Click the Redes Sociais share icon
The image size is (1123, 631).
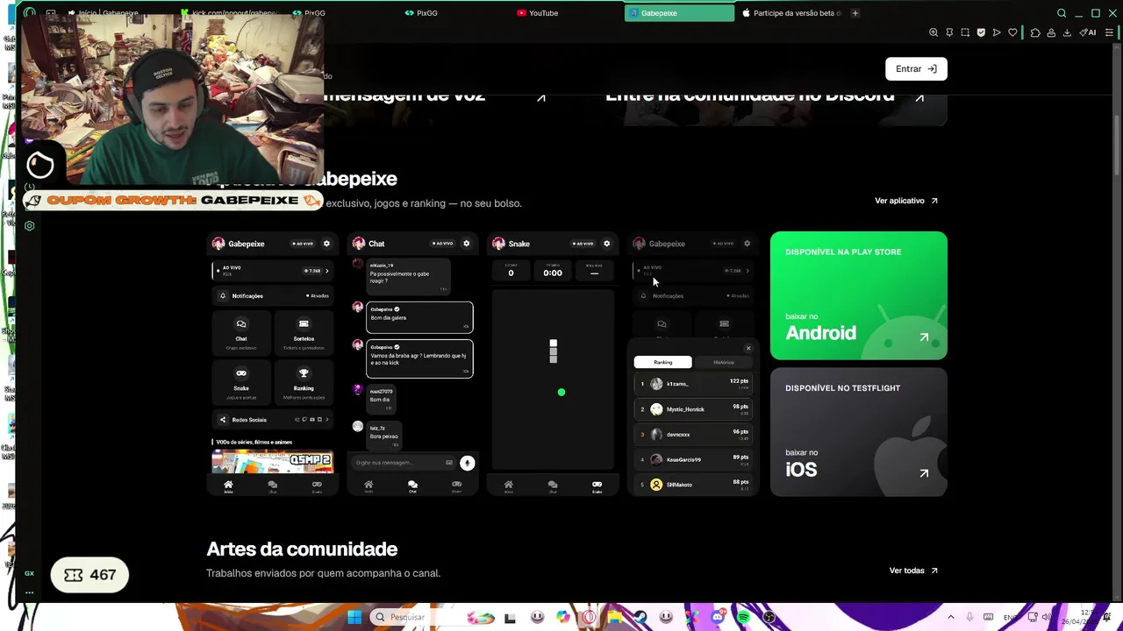223,420
